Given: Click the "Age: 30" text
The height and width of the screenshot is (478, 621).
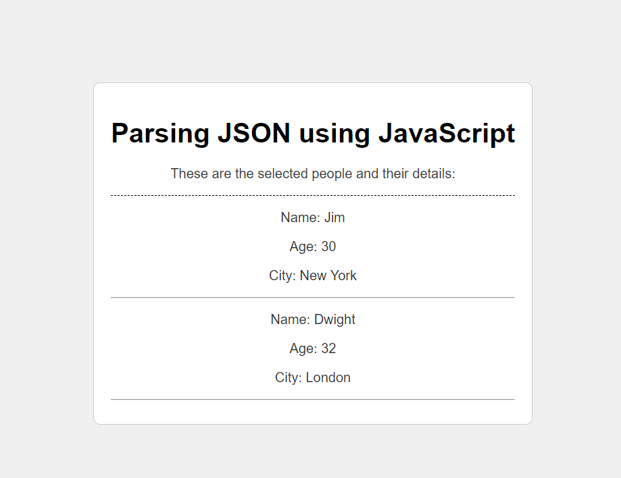Looking at the screenshot, I should point(313,246).
